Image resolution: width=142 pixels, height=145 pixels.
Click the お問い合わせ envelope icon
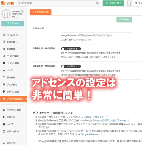4,131
